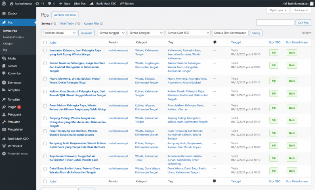Open the Komentar icon in sidebar
Viewport: 315px width, 190px height.
pyautogui.click(x=4, y=73)
